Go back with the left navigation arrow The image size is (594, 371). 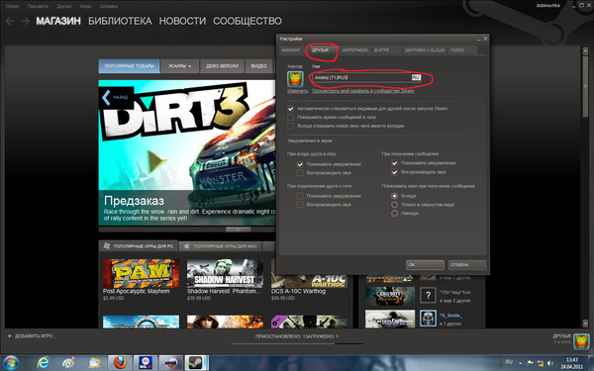pyautogui.click(x=10, y=21)
